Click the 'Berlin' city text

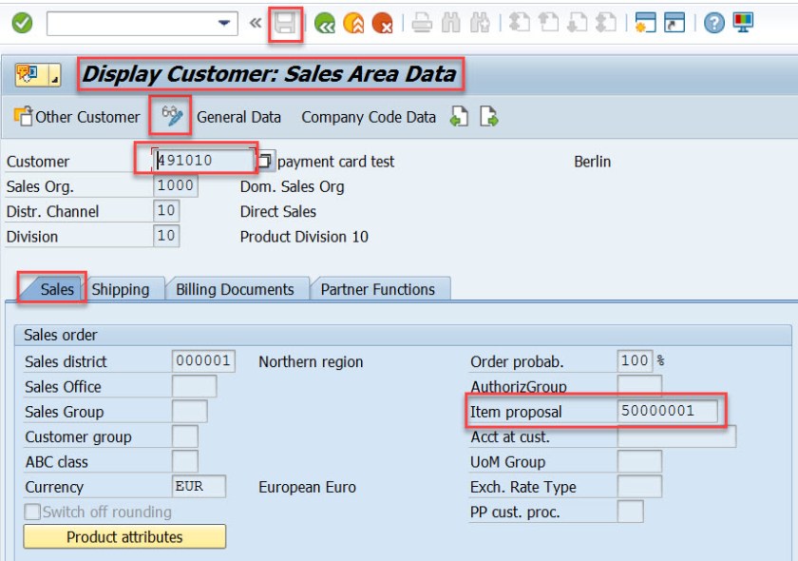click(593, 162)
